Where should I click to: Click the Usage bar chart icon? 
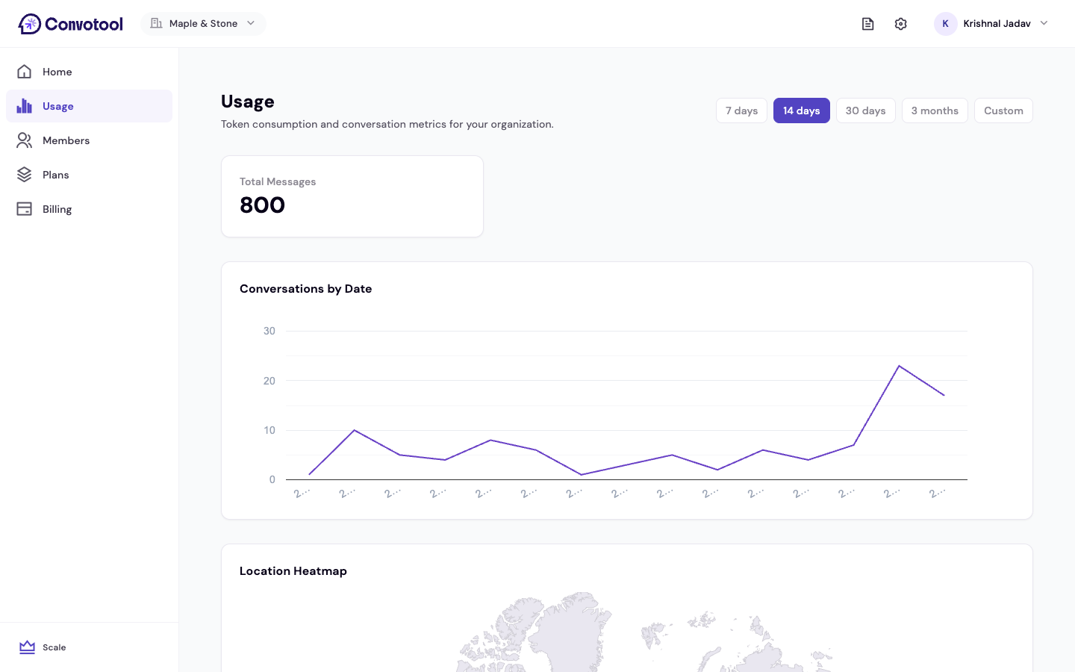pyautogui.click(x=25, y=106)
